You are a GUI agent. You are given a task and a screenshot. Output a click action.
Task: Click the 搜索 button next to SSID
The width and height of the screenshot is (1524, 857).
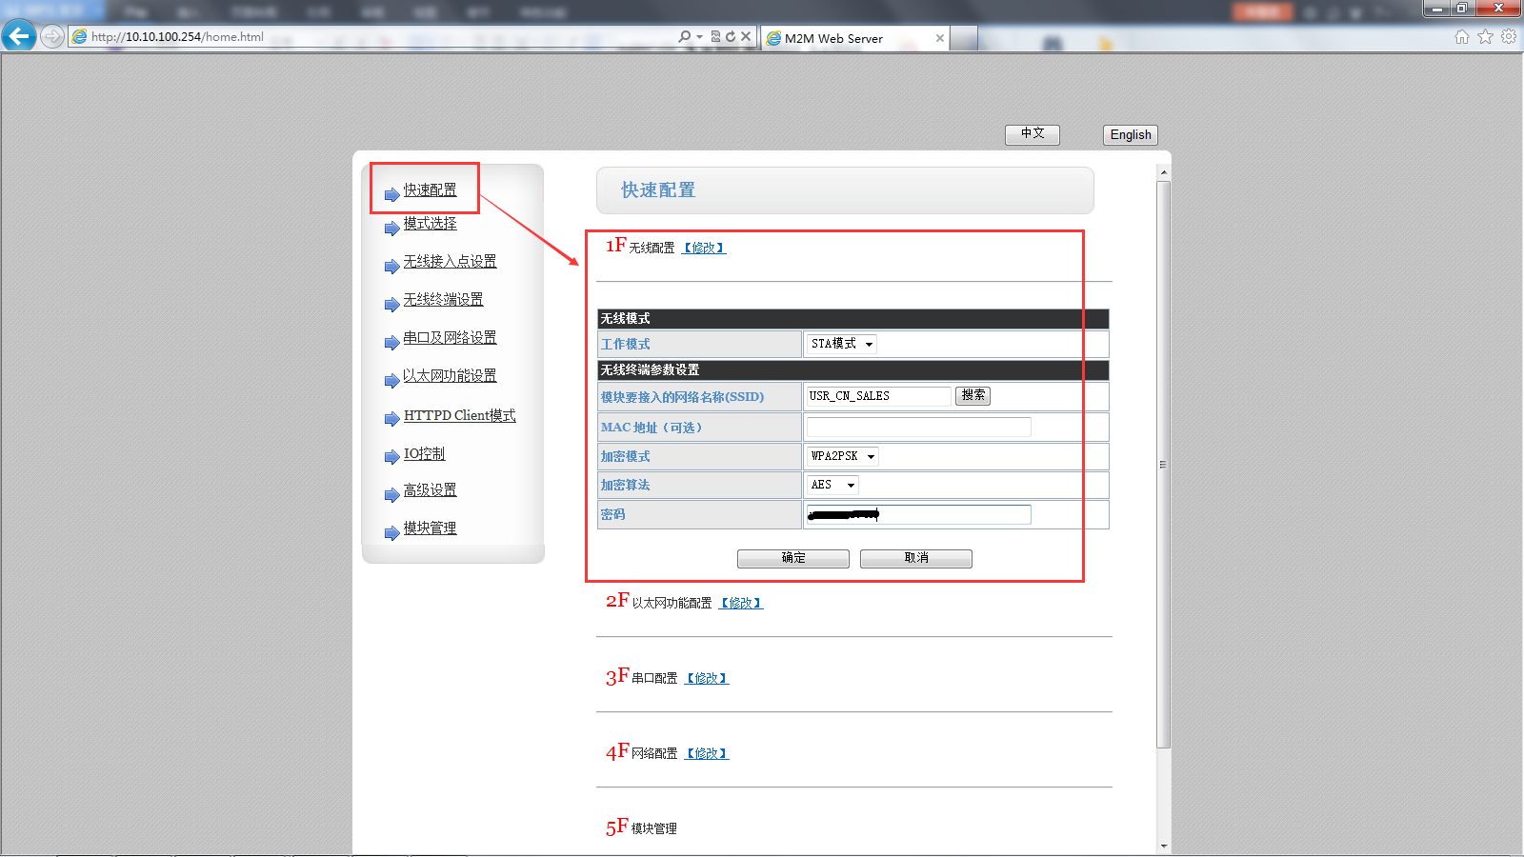973,395
